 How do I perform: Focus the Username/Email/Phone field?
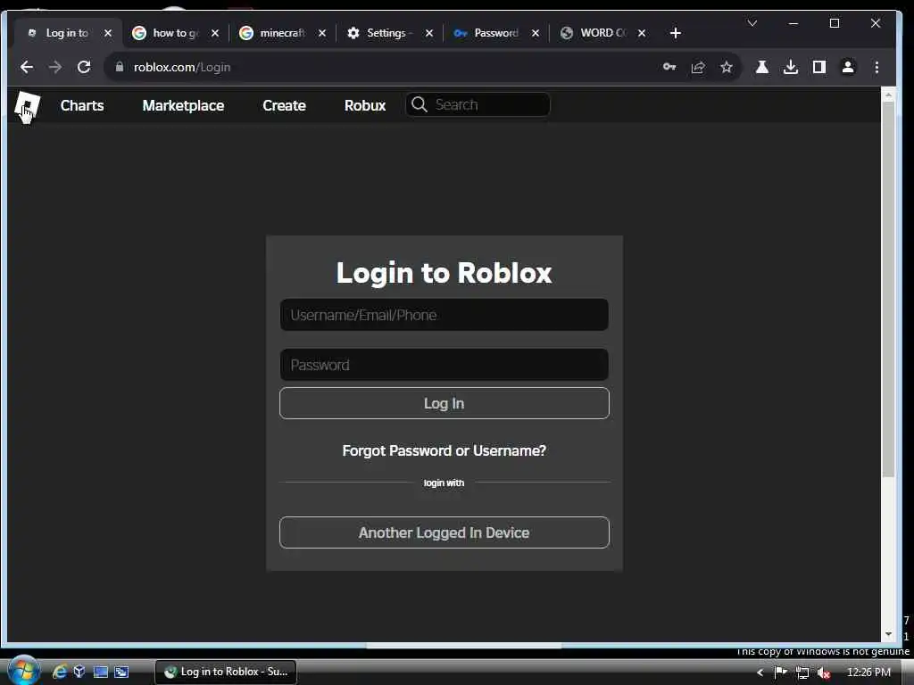point(445,315)
